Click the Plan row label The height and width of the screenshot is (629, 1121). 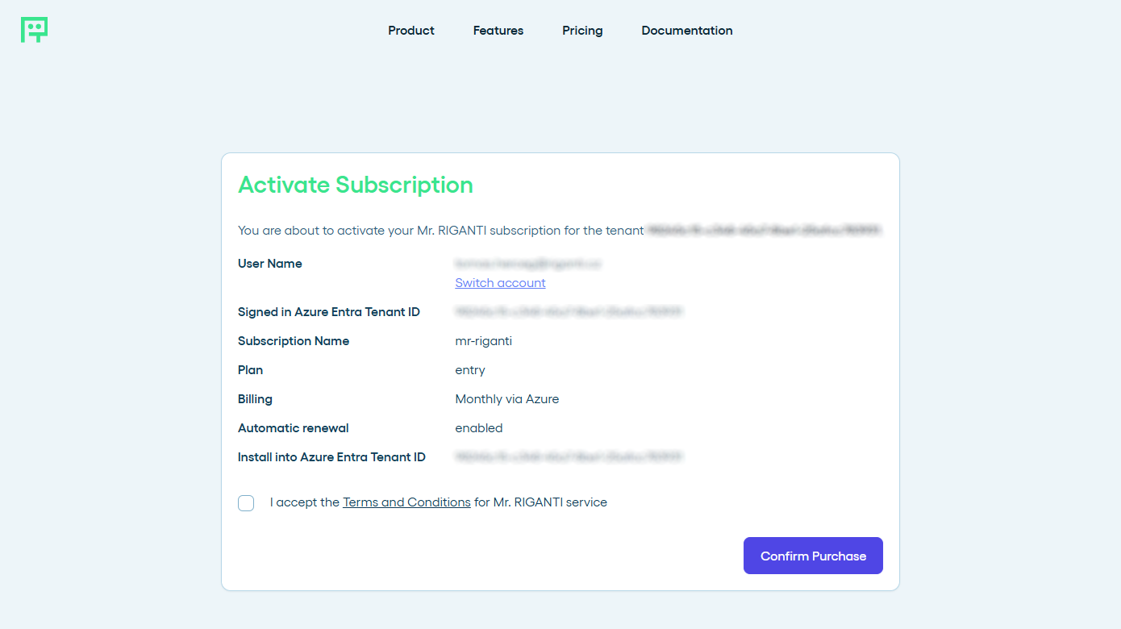[250, 369]
